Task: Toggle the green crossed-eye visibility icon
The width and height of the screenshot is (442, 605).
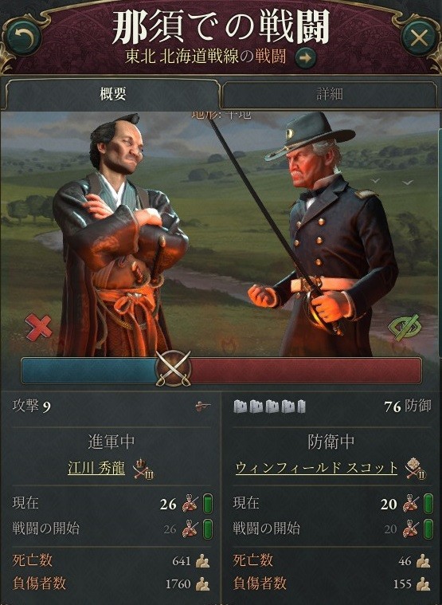Action: tap(404, 327)
